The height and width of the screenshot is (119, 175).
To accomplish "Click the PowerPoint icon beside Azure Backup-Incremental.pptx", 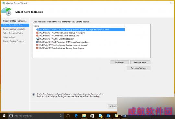I will [38, 45].
